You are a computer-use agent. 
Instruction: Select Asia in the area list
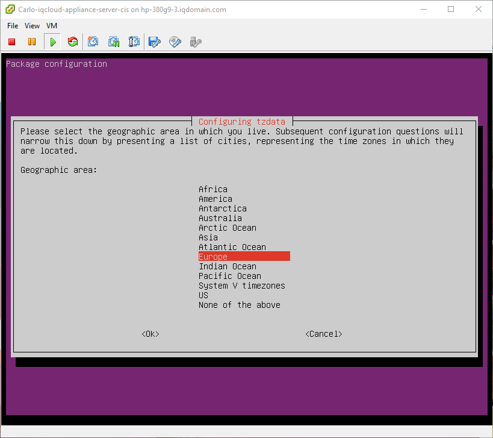[208, 237]
